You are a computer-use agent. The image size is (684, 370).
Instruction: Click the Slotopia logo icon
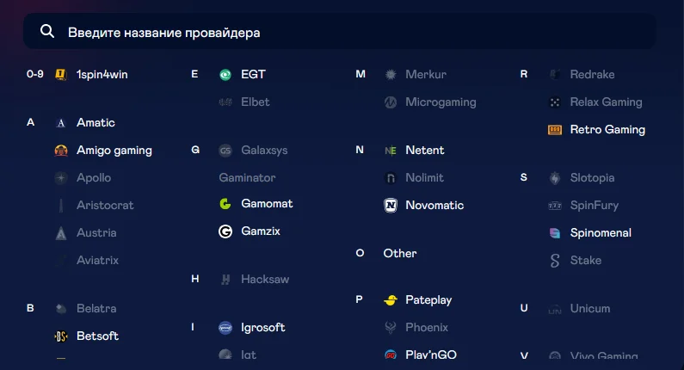click(x=555, y=178)
